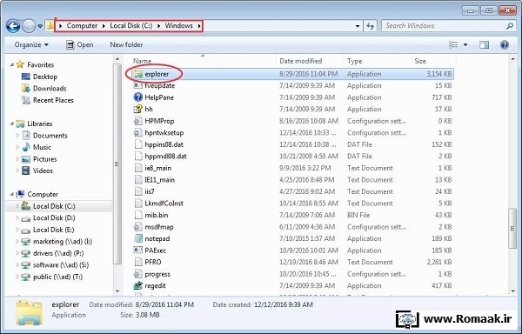The width and height of the screenshot is (522, 334).
Task: Collapse the Computer tree node
Action: pyautogui.click(x=12, y=194)
